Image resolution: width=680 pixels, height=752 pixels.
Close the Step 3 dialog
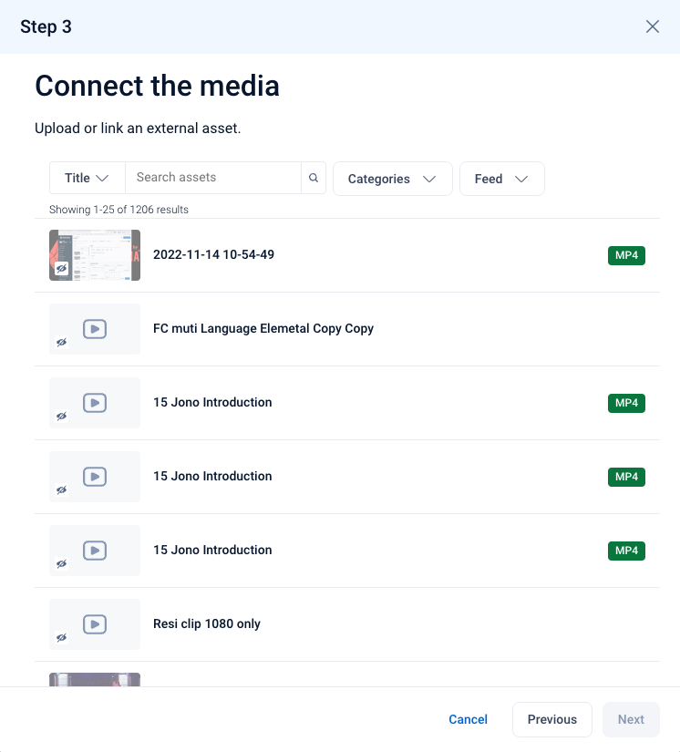coord(652,26)
